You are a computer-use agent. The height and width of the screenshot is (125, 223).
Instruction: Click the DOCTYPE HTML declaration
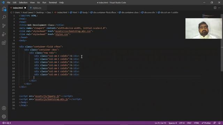(28, 16)
